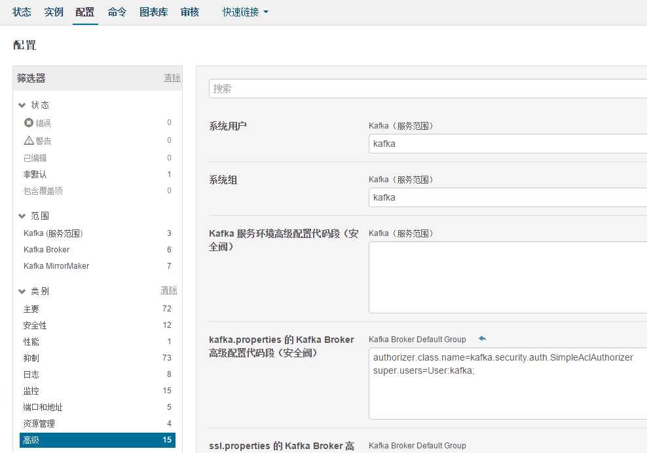The width and height of the screenshot is (647, 453).
Task: Open the 命令 tab
Action: pos(117,12)
